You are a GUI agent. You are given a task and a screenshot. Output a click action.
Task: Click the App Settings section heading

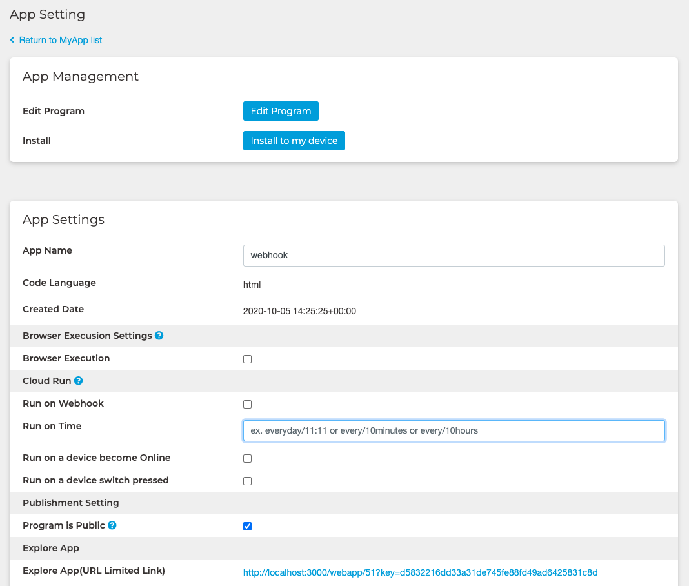coord(63,219)
